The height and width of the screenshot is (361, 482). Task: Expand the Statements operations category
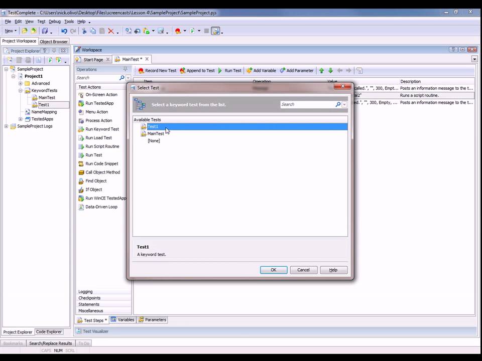[x=103, y=304]
